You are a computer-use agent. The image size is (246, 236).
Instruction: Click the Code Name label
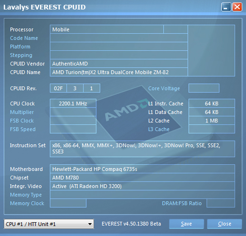tap(24, 38)
